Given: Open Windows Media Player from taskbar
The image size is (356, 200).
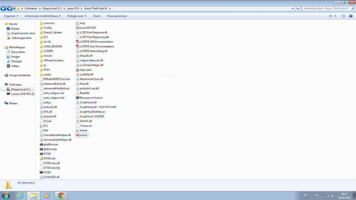Looking at the screenshot, I should click(47, 195).
